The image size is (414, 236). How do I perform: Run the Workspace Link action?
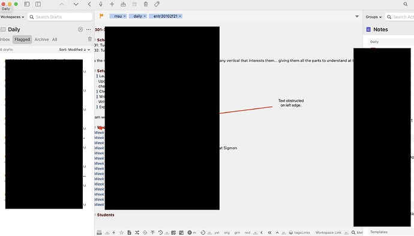tap(328, 232)
